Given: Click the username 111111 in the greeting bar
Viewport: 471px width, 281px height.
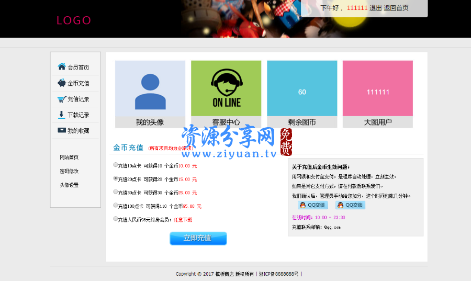Looking at the screenshot, I should [x=357, y=8].
